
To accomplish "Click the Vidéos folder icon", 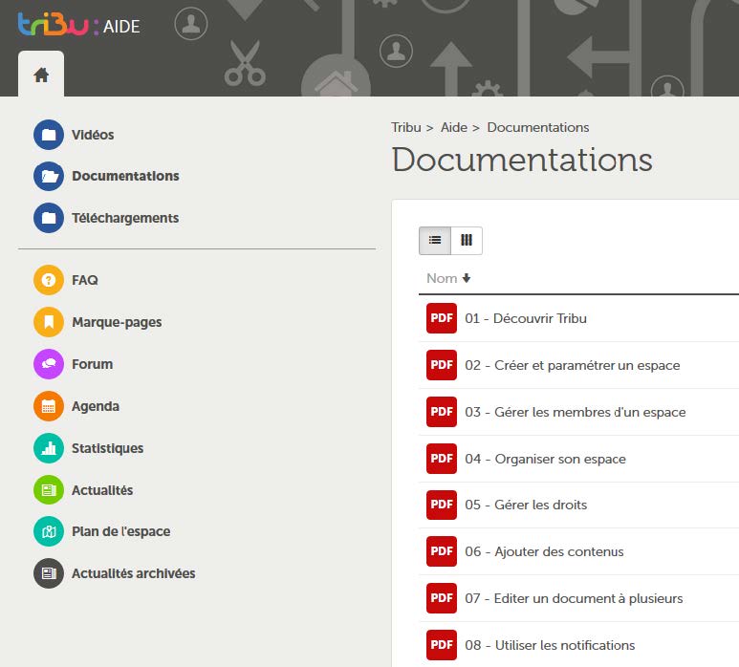I will pos(49,135).
